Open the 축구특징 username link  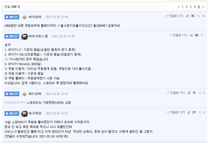(x=35, y=113)
